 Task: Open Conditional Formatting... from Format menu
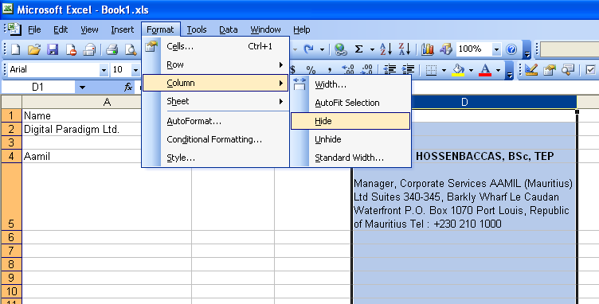(216, 139)
